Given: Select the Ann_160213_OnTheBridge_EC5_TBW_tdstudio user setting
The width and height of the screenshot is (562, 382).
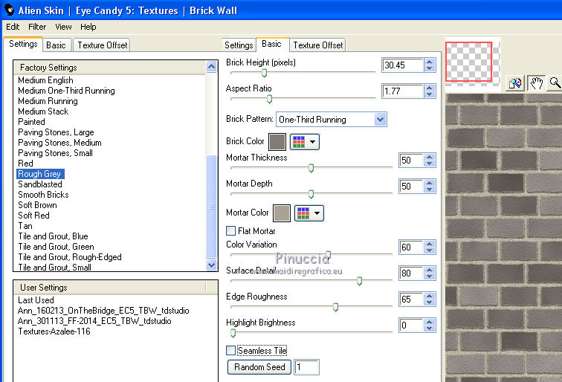Looking at the screenshot, I should coord(103,311).
